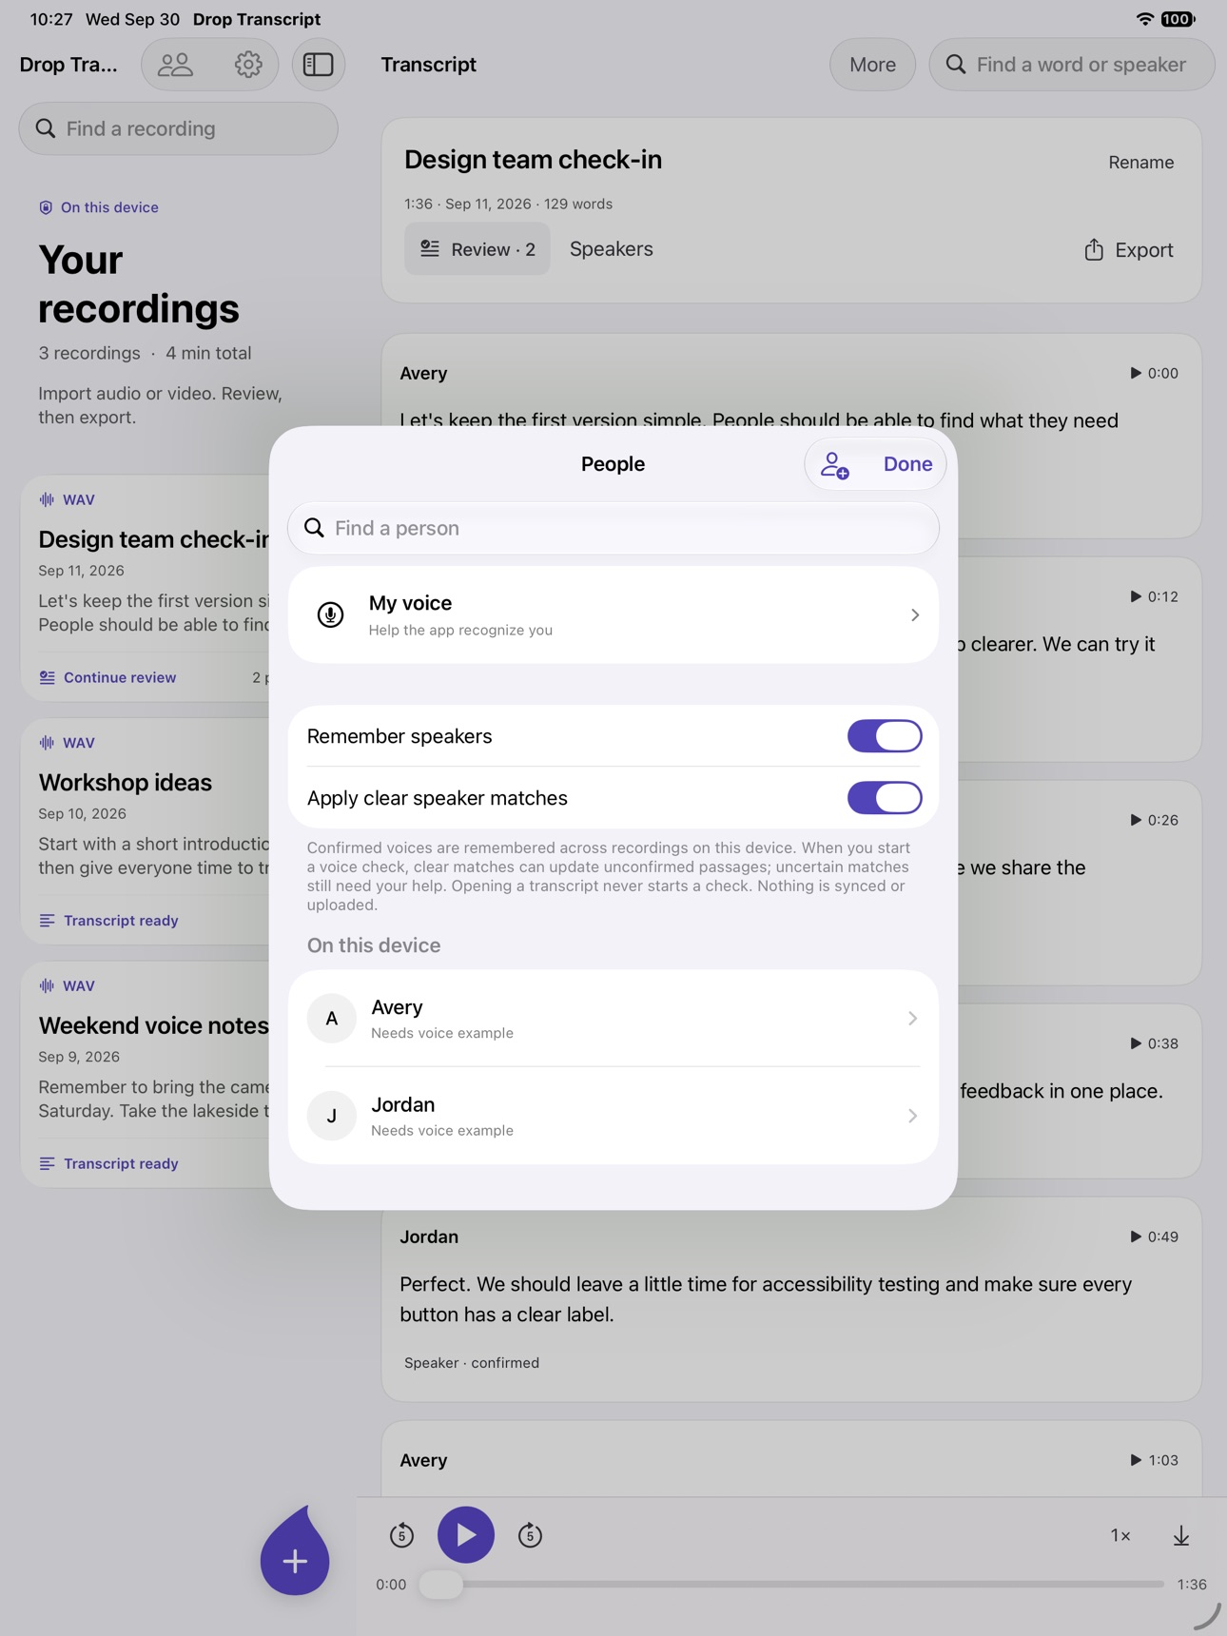Screen dimensions: 1227x1636
Task: Click the add person icon in People dialog
Action: tap(835, 464)
